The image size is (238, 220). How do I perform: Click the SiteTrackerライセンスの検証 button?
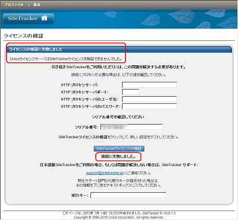click(119, 149)
